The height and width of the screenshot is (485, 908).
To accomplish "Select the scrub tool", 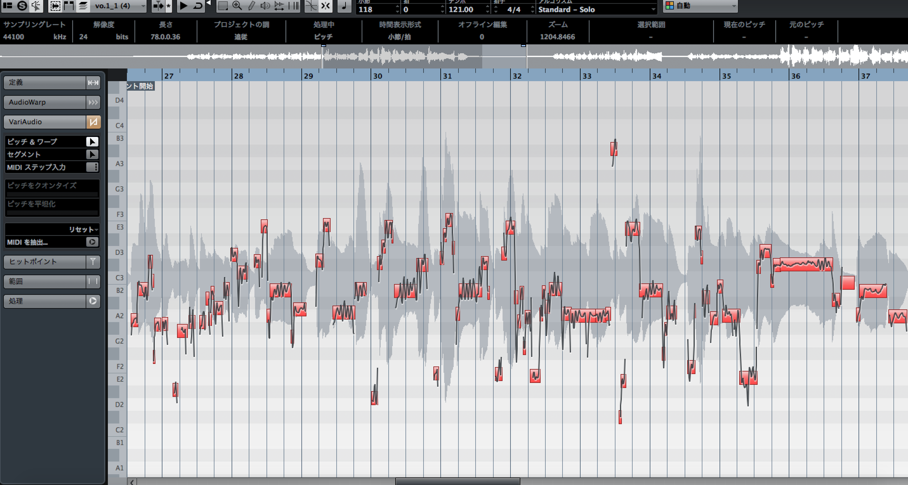I will click(279, 6).
